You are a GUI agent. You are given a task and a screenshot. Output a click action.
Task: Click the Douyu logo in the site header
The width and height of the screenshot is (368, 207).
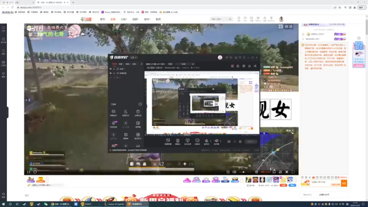[86, 19]
